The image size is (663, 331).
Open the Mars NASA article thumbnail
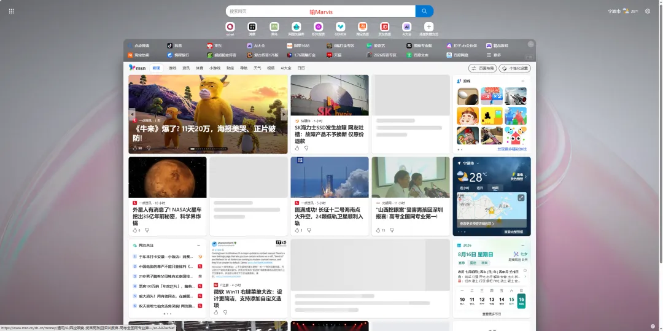tap(168, 177)
